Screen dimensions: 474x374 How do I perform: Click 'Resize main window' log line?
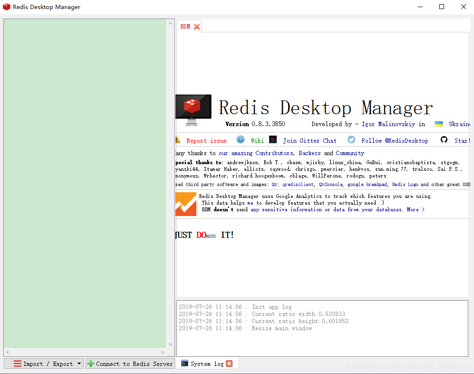click(x=245, y=328)
